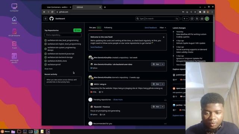The height and width of the screenshot is (134, 239).
Task: Open Recommended for you three-dot options
Action: coord(165,124)
